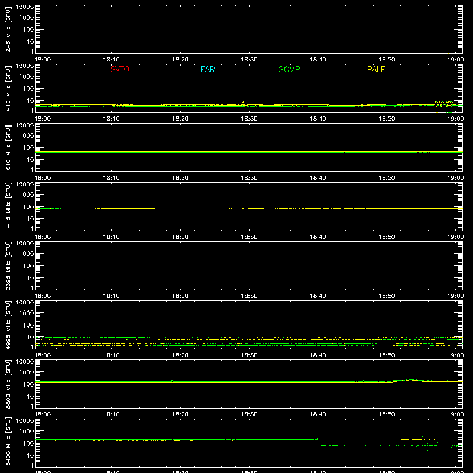Click the yellow PALE station label
This screenshot has height=473, width=473.
[376, 69]
